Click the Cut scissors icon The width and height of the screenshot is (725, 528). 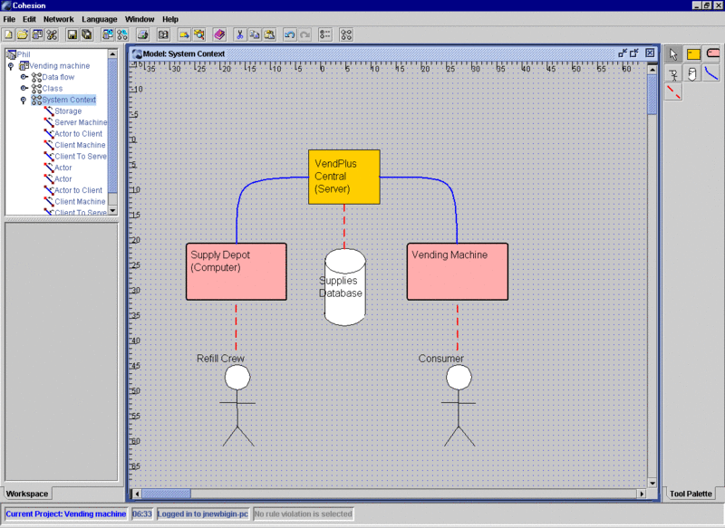click(x=239, y=34)
